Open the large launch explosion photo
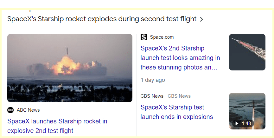274x138 pixels. tap(70, 68)
